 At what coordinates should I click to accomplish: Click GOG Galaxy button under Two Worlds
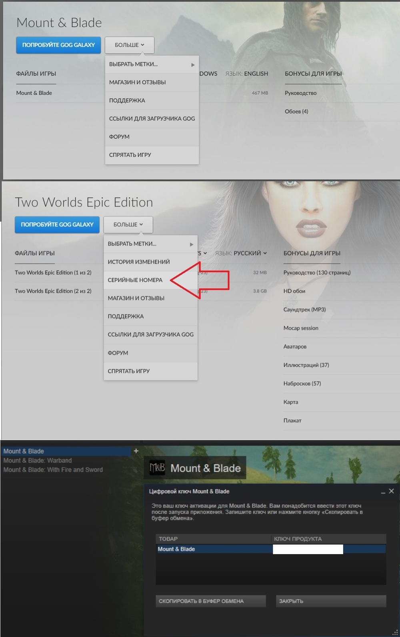tap(57, 225)
